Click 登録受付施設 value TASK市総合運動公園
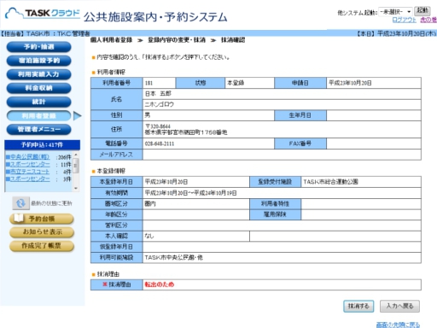The image size is (437, 328). tap(330, 182)
